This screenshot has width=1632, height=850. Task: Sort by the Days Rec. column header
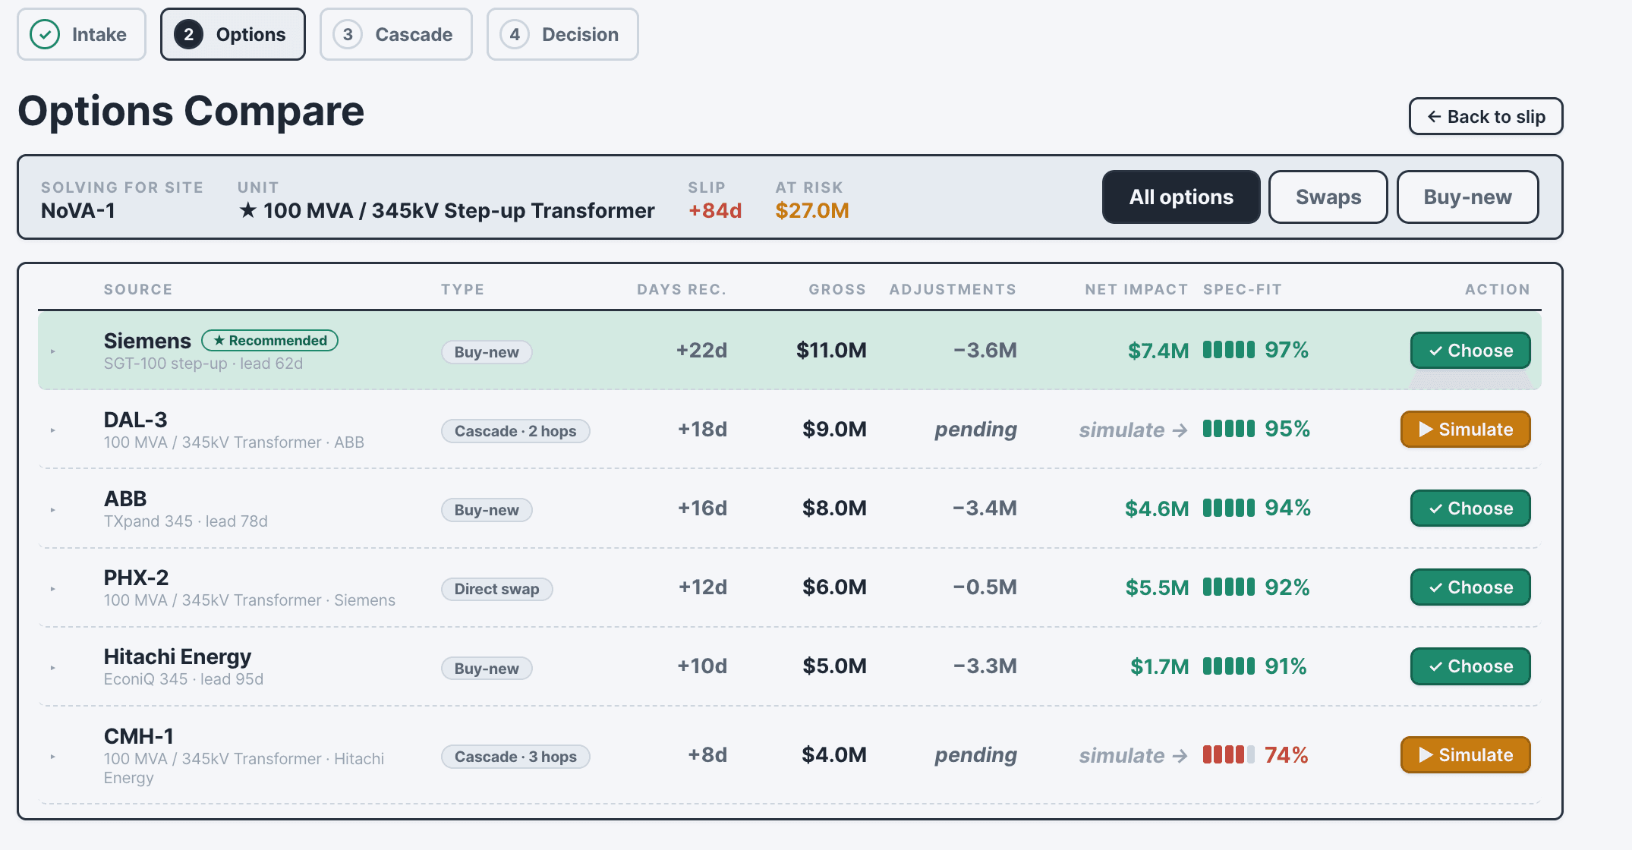(682, 289)
